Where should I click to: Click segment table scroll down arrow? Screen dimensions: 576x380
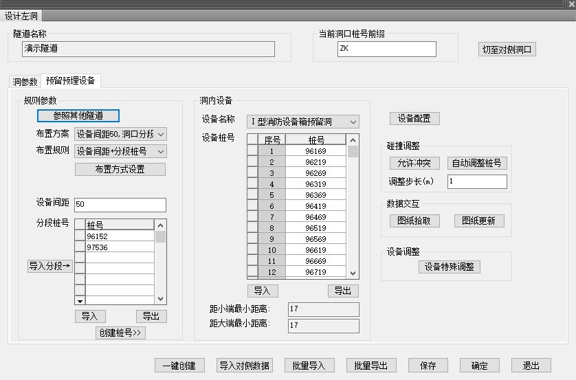(161, 299)
